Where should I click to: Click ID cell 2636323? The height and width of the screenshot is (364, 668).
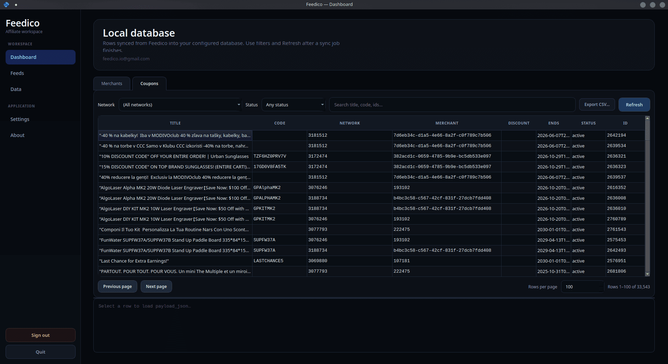click(625, 167)
